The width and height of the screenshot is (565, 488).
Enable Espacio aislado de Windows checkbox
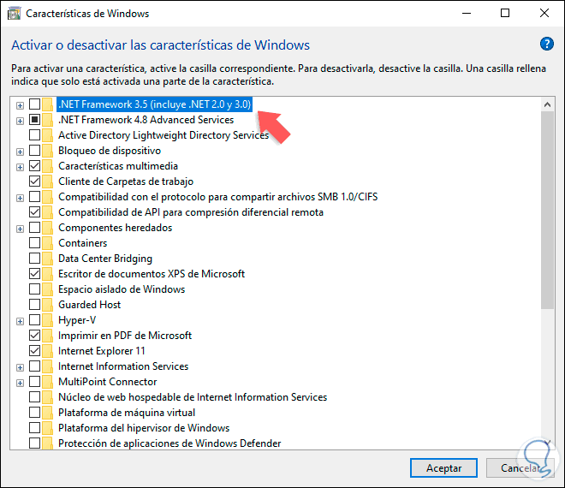(x=34, y=289)
